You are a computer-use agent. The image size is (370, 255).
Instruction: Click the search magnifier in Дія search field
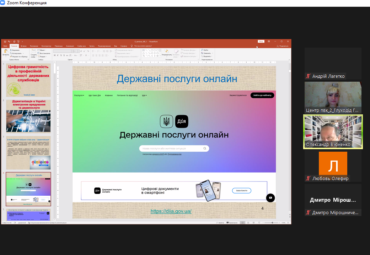tap(205, 148)
